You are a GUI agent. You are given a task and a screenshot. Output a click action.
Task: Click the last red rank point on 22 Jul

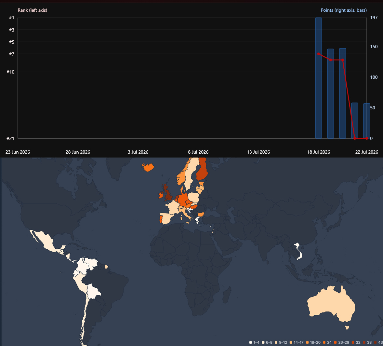click(x=367, y=138)
